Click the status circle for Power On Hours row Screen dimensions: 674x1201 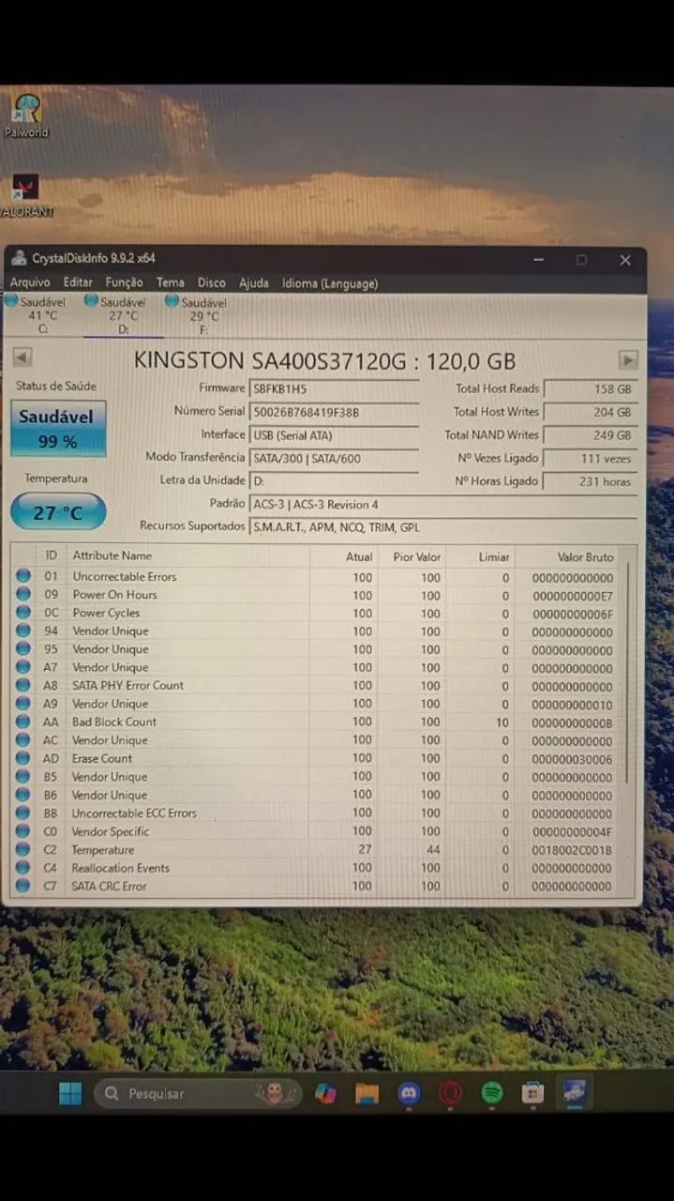(23, 595)
